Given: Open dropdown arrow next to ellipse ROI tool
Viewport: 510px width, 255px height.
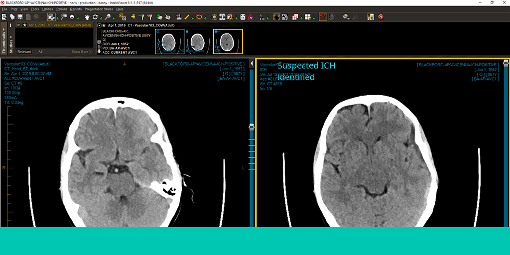Looking at the screenshot, I should 206,18.
